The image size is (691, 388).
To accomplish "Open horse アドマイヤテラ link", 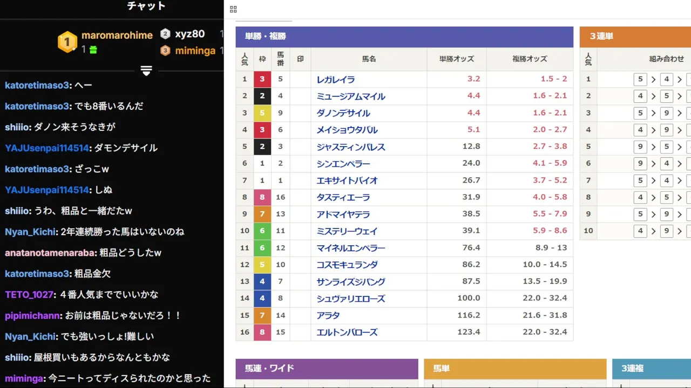I will point(343,214).
